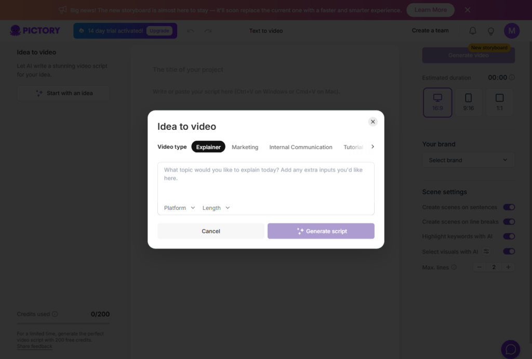
Task: Open AI visuals selection settings icon
Action: click(486, 251)
